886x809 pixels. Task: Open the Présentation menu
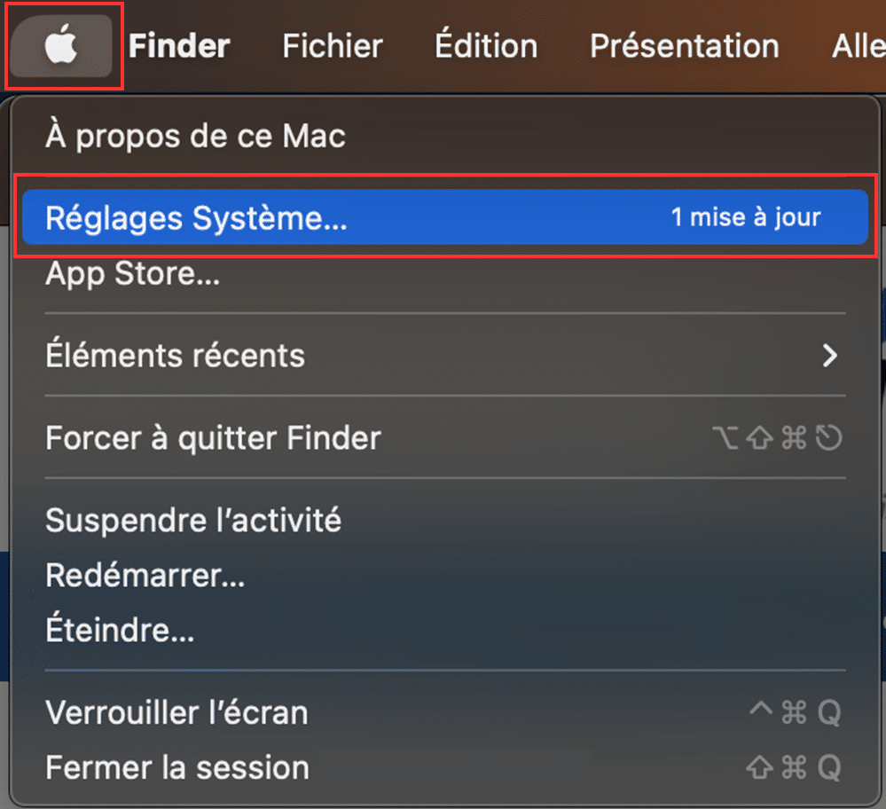click(685, 46)
